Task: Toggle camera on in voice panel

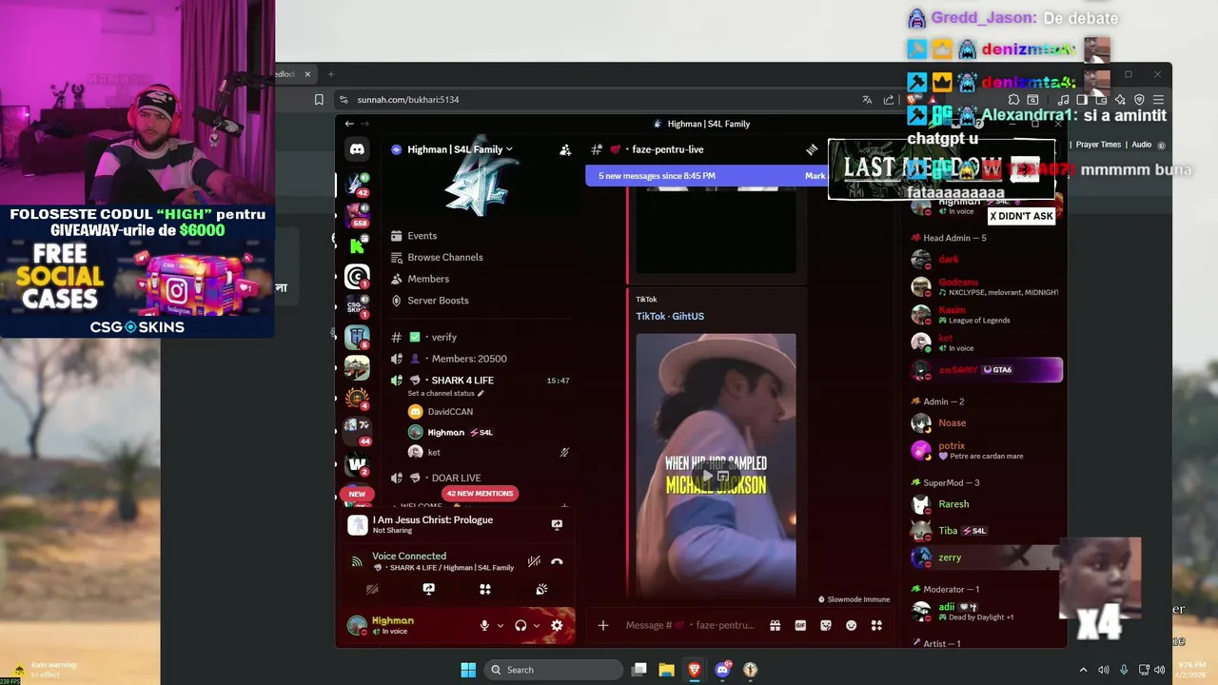Action: pos(372,589)
